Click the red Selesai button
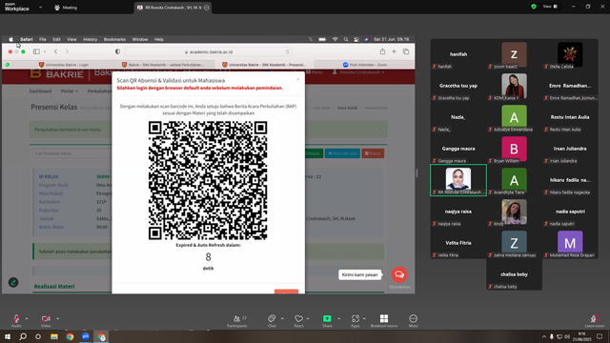 click(373, 153)
